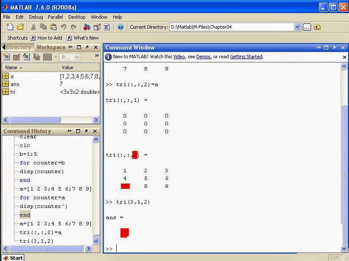
Task: Select 'disp(counter)' in Command History
Action: tap(42, 171)
